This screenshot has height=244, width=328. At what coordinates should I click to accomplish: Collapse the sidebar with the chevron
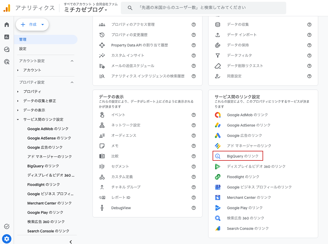[x=71, y=242]
